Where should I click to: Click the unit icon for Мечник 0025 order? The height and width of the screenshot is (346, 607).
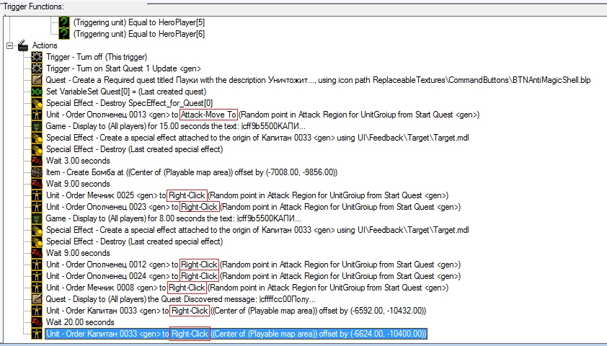(37, 195)
